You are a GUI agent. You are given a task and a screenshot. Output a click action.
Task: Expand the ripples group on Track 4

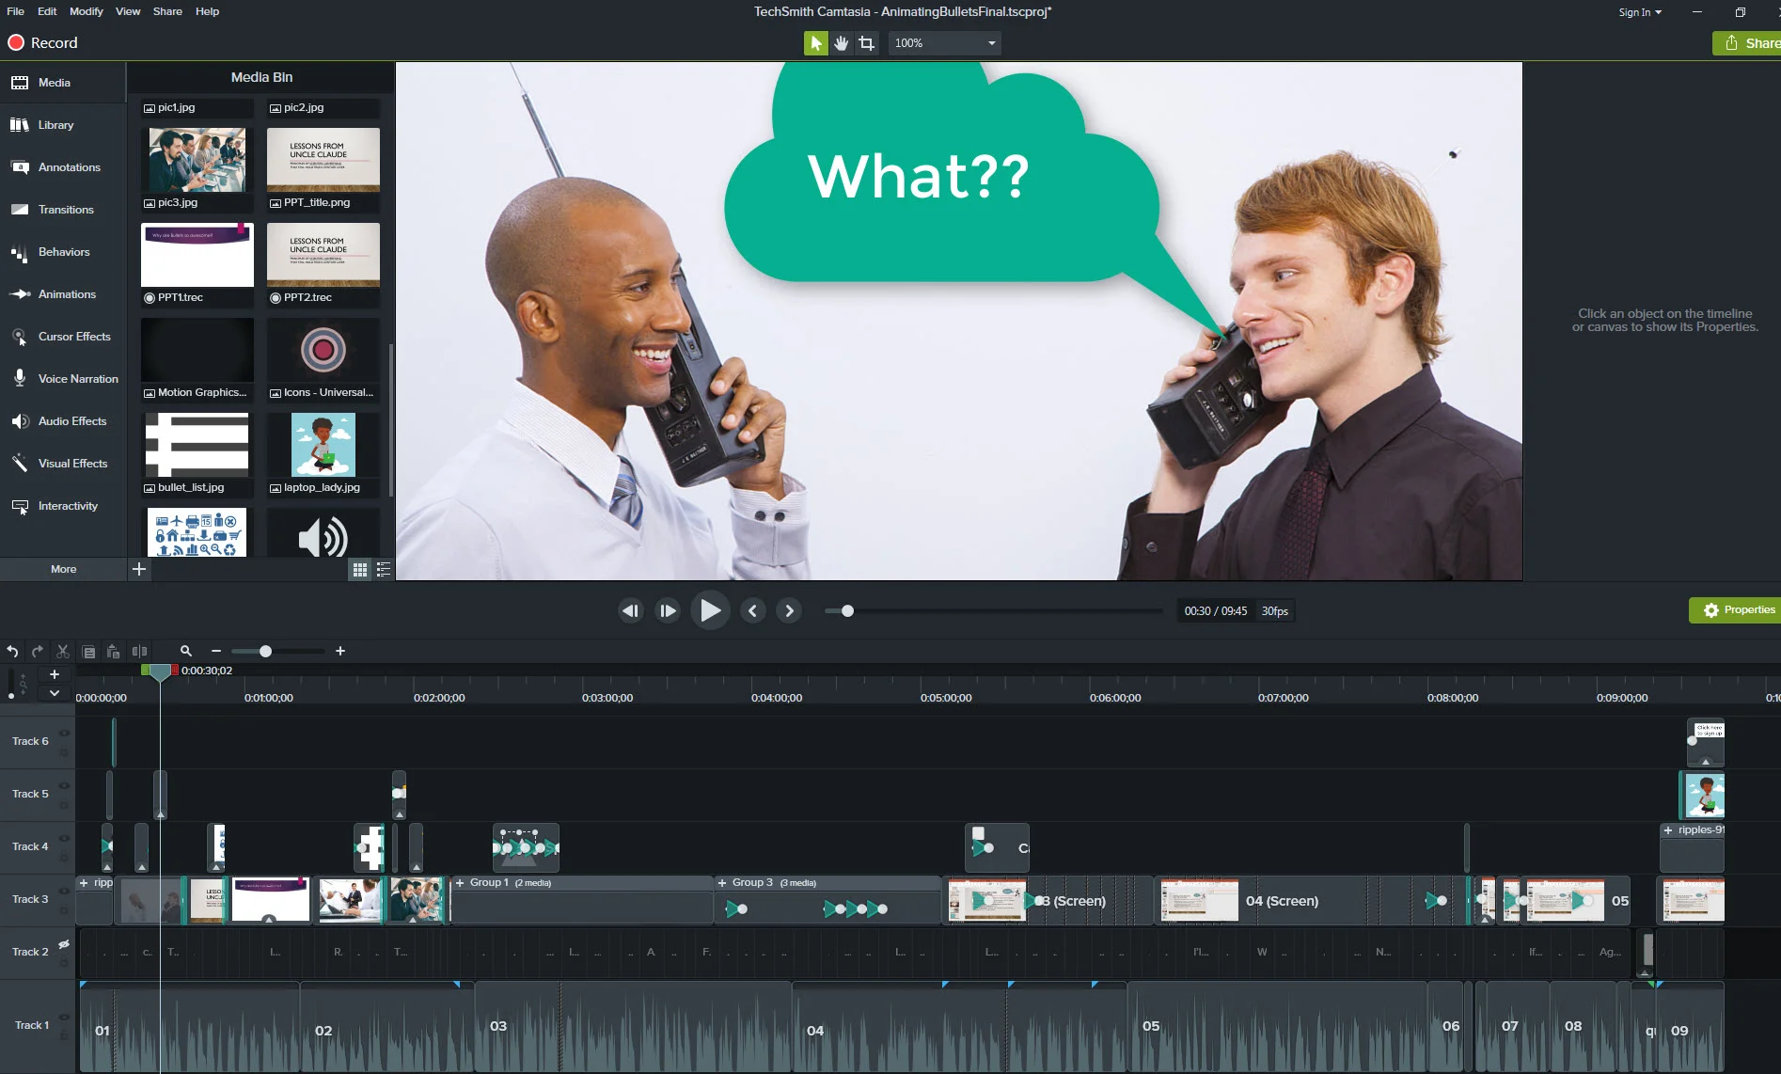pos(1668,830)
